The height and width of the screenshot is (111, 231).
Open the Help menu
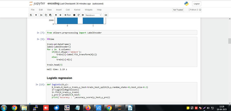pos(99,10)
